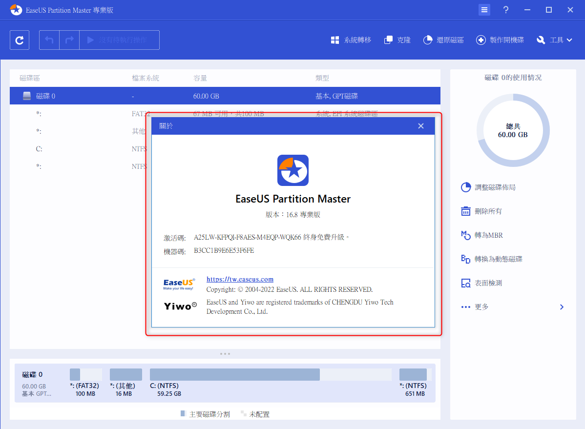Open the 克隆 clone tool
This screenshot has width=585, height=429.
point(397,40)
